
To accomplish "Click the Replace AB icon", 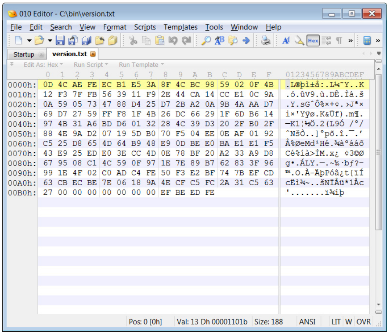I will [x=220, y=40].
